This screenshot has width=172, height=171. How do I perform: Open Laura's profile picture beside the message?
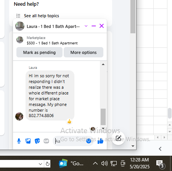pos(19,116)
